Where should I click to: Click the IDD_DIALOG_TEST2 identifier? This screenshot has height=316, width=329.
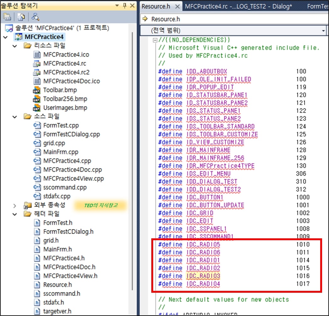point(214,189)
